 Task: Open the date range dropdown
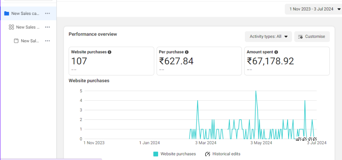(x=313, y=9)
